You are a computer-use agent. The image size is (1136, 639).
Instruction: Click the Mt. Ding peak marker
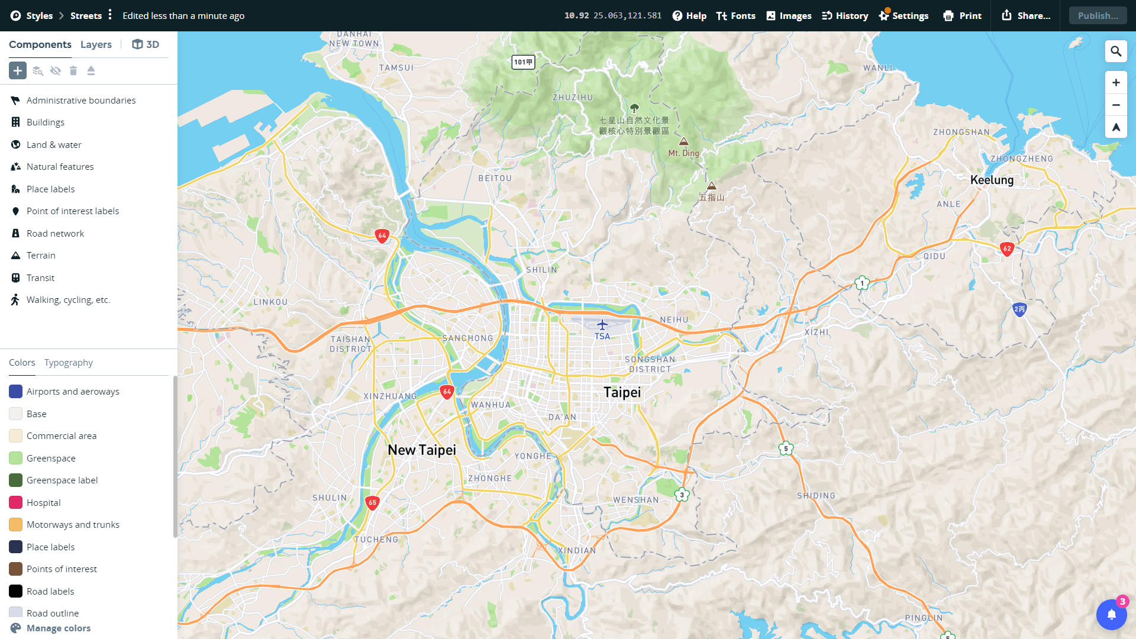[684, 141]
